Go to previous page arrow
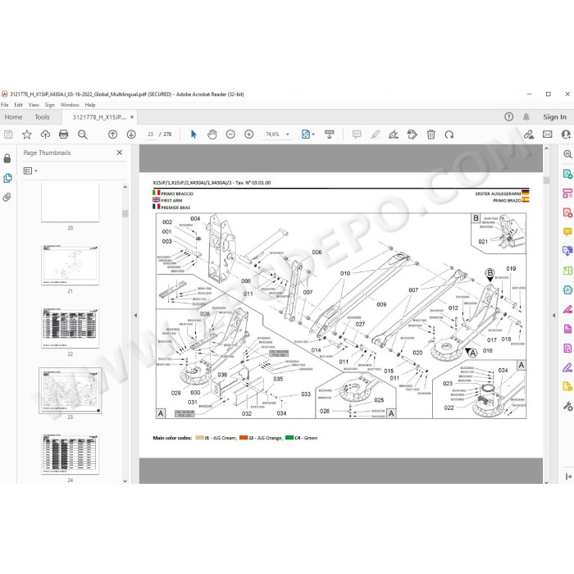Viewport: 574px width, 574px height. click(113, 134)
